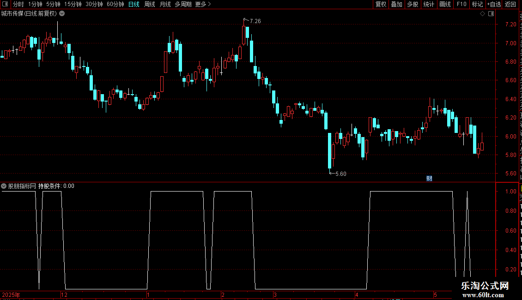The height and width of the screenshot is (300, 522).
Task: Click month 3 on the date axis
Action: [275, 294]
